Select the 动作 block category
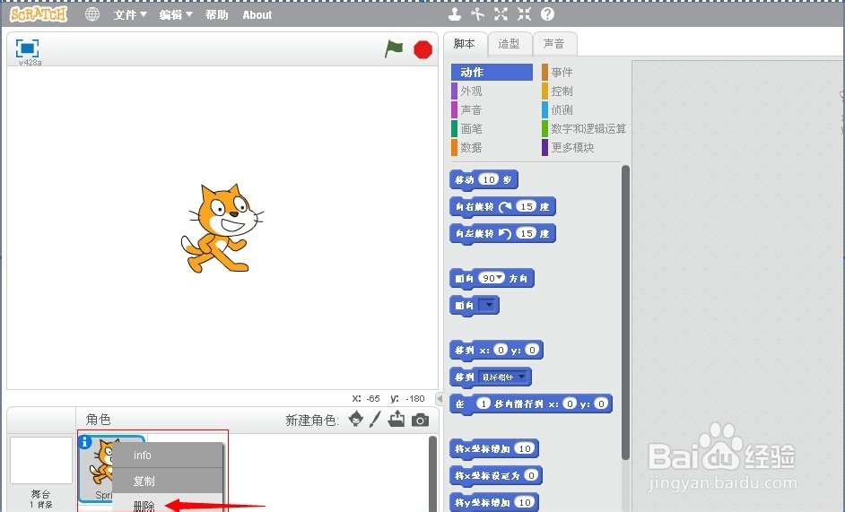 (x=492, y=73)
